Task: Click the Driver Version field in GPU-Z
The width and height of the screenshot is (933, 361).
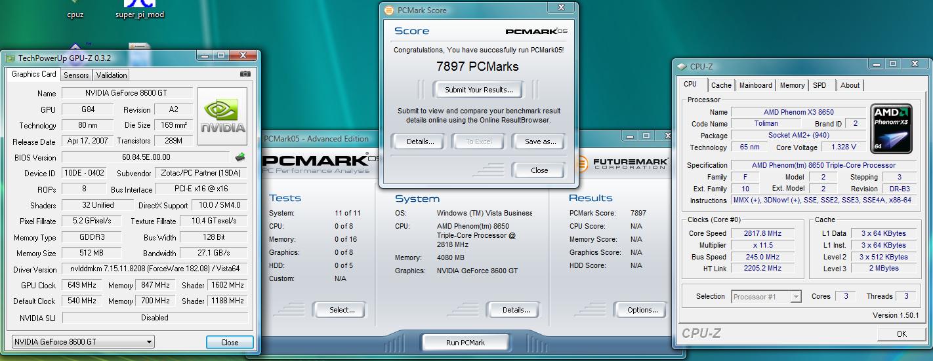Action: click(x=155, y=269)
